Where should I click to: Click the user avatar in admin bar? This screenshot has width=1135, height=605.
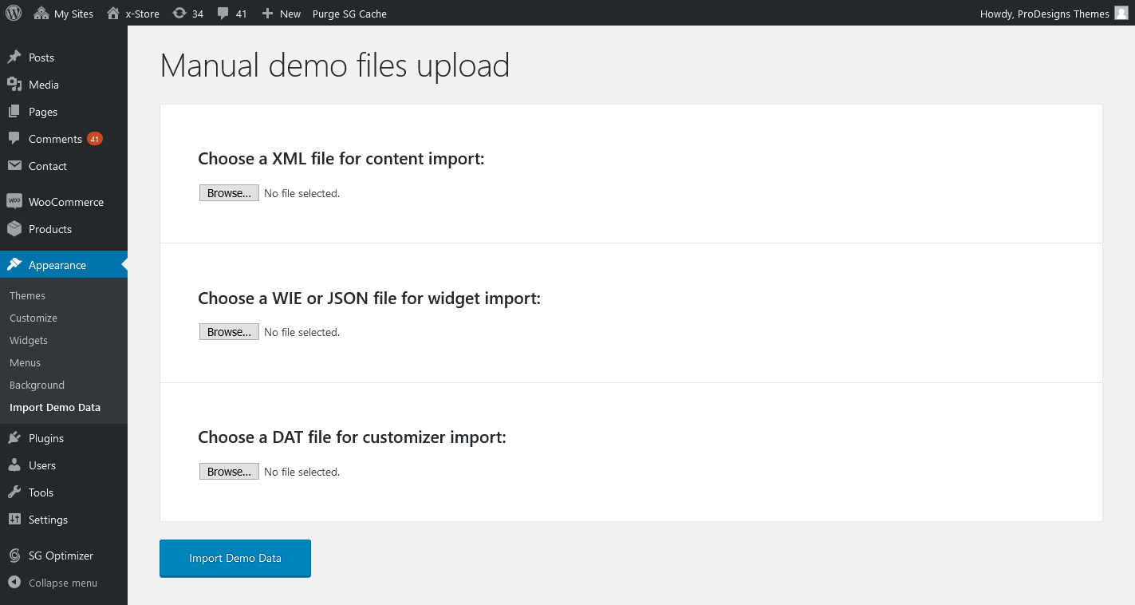pyautogui.click(x=1121, y=13)
